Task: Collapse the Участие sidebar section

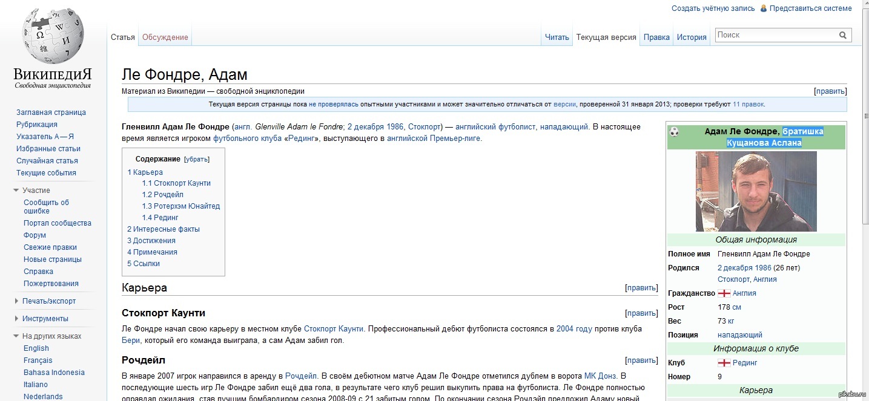Action: tap(16, 191)
